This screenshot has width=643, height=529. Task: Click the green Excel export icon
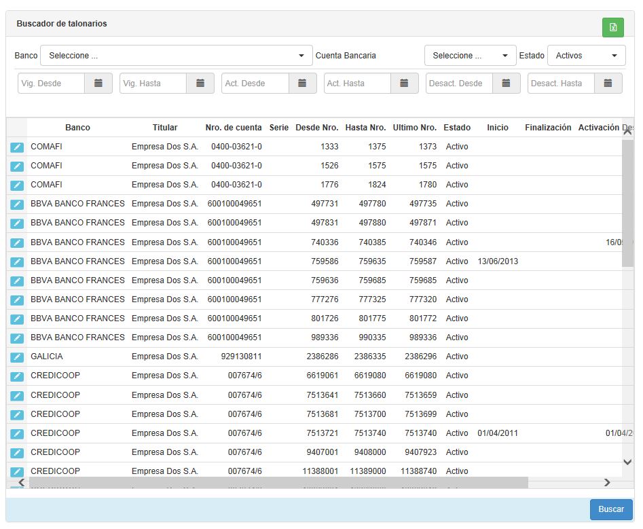tap(612, 27)
